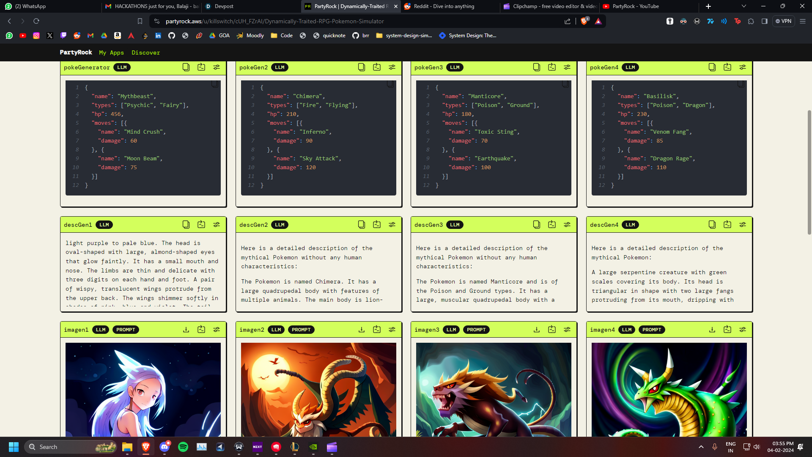
Task: Open the Brave hamburger menu
Action: coord(802,21)
